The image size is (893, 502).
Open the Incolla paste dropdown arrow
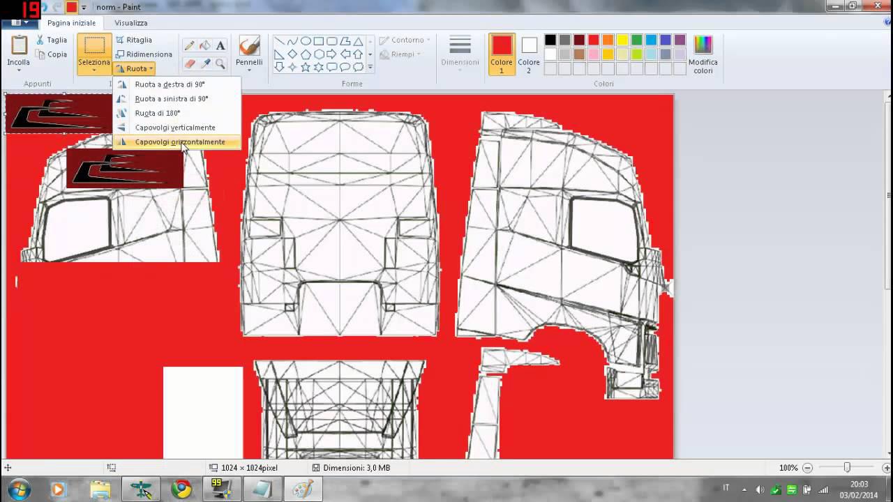coord(18,70)
